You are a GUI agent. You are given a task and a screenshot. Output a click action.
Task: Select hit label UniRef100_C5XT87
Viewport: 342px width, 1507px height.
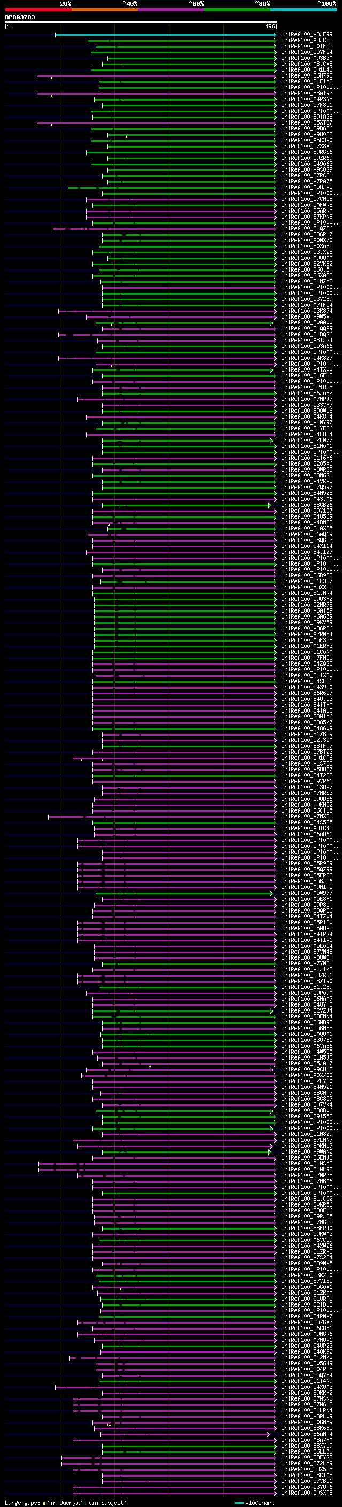307,123
